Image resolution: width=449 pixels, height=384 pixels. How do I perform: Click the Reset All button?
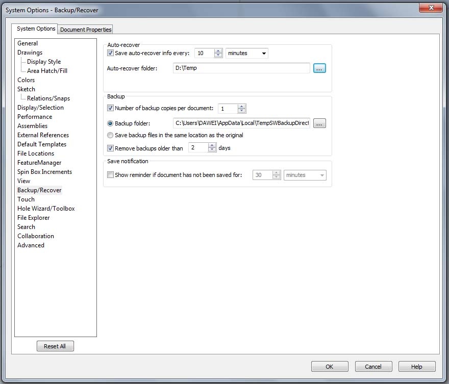(55, 346)
